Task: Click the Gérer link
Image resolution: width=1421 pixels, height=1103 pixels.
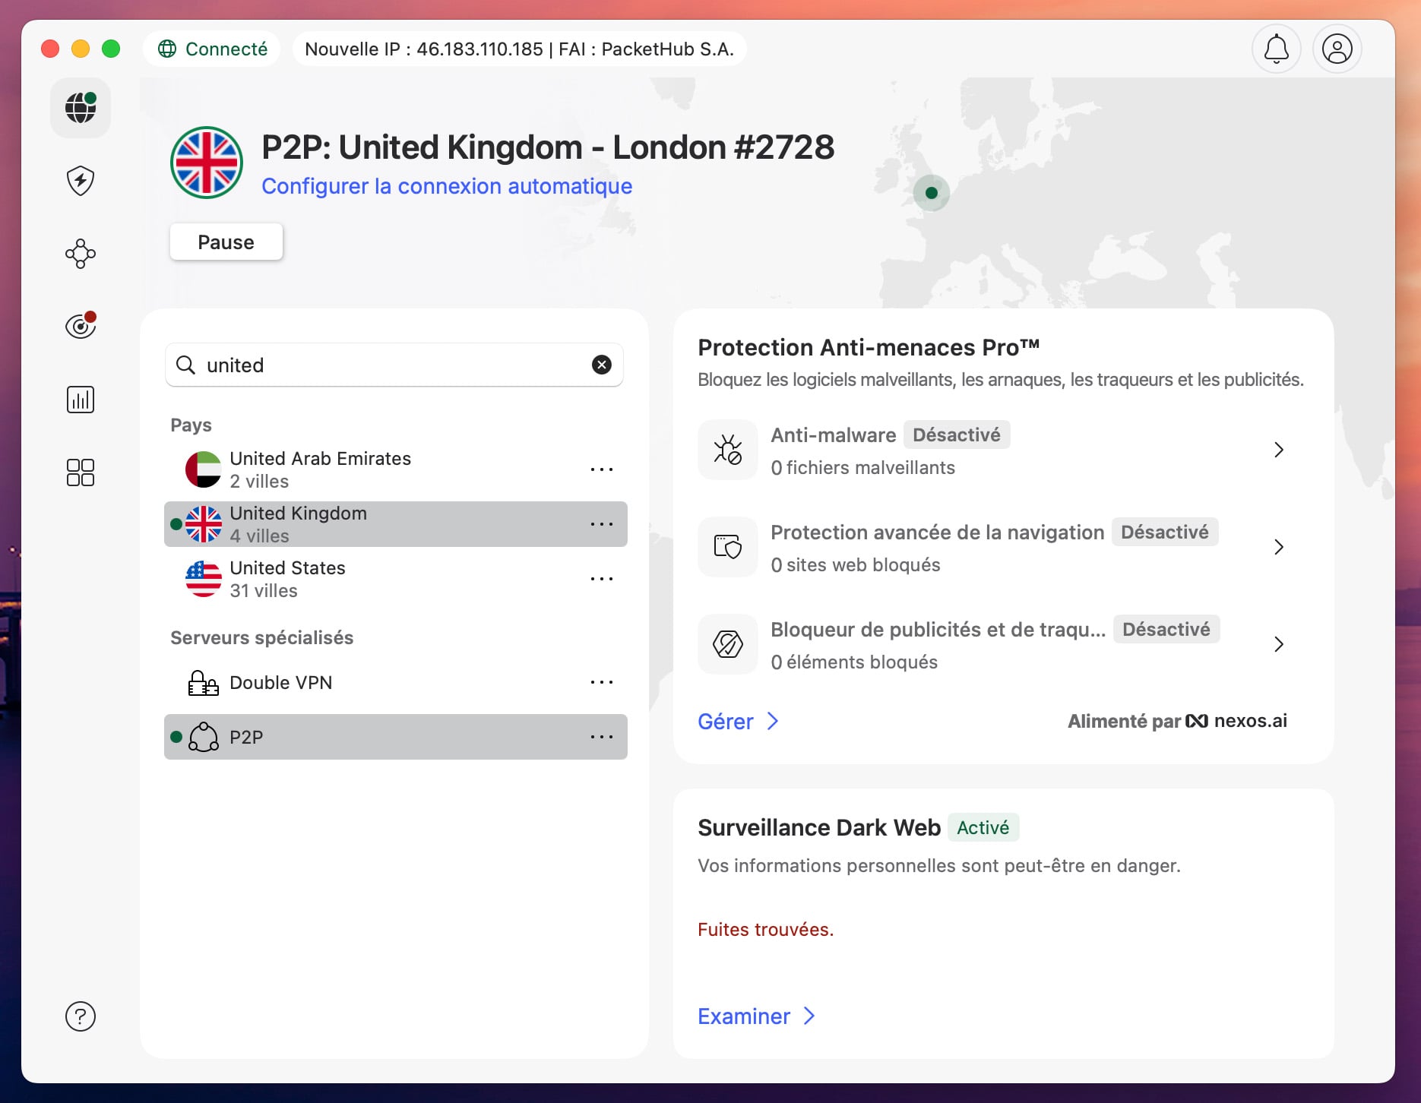Action: coord(724,721)
